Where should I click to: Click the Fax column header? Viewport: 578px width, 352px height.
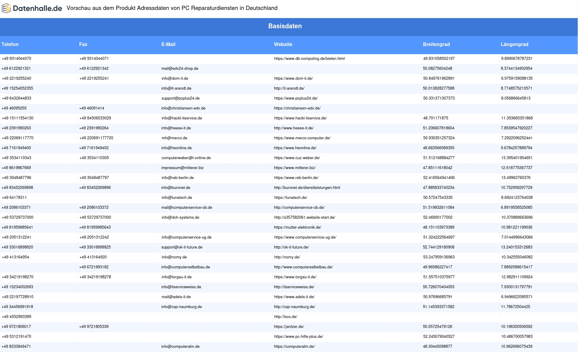click(x=83, y=44)
